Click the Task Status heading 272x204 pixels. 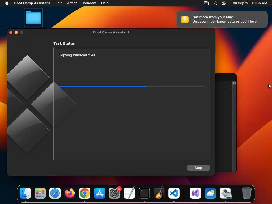click(x=64, y=43)
